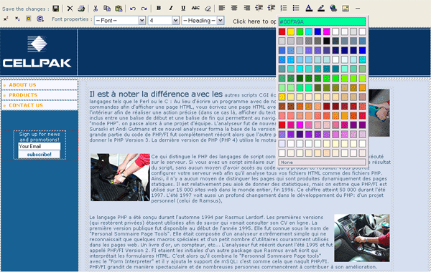The image size is (431, 272).
Task: Open the Font family dropdown
Action: 120,20
